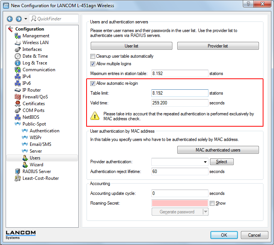
Task: Open the User list button
Action: [131, 46]
